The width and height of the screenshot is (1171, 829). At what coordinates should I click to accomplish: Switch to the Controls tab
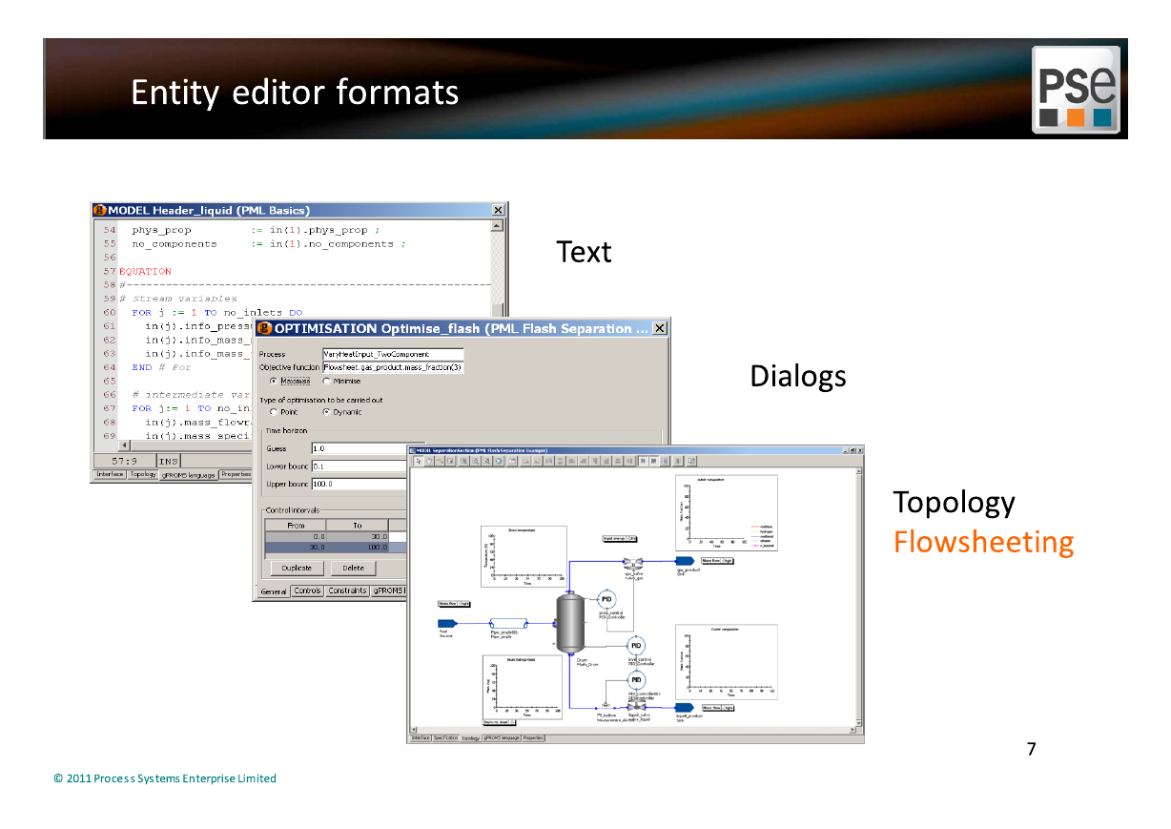(x=307, y=591)
